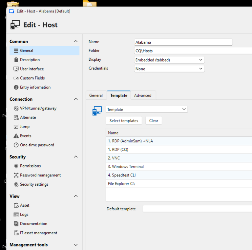Screen dimensions: 252x250
Task: Click the Logs search icon
Action: point(16,215)
